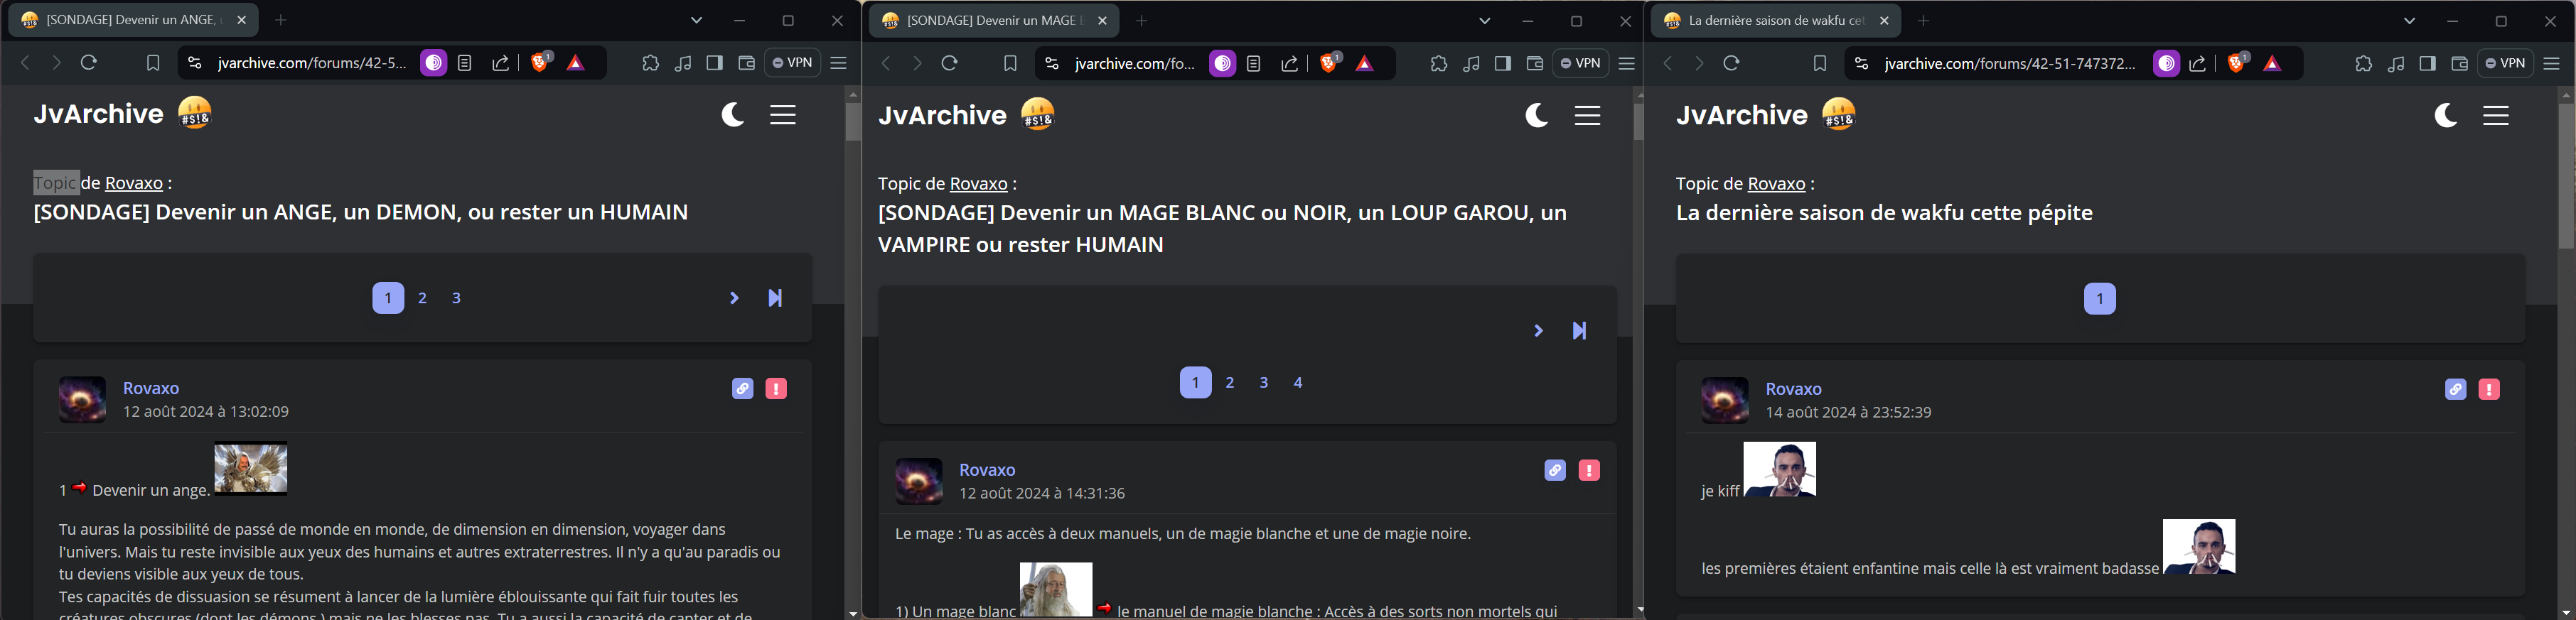This screenshot has width=2576, height=620.
Task: Open Brave Shields lion icon in right window
Action: point(2238,63)
